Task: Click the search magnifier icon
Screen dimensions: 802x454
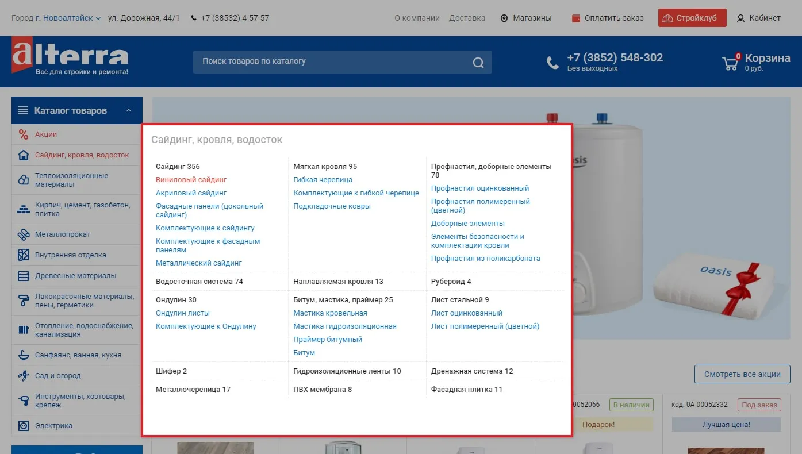Action: 478,62
